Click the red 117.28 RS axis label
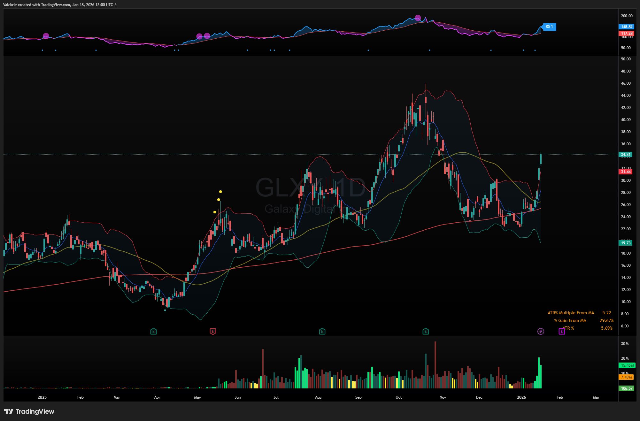This screenshot has height=421, width=640. point(626,34)
